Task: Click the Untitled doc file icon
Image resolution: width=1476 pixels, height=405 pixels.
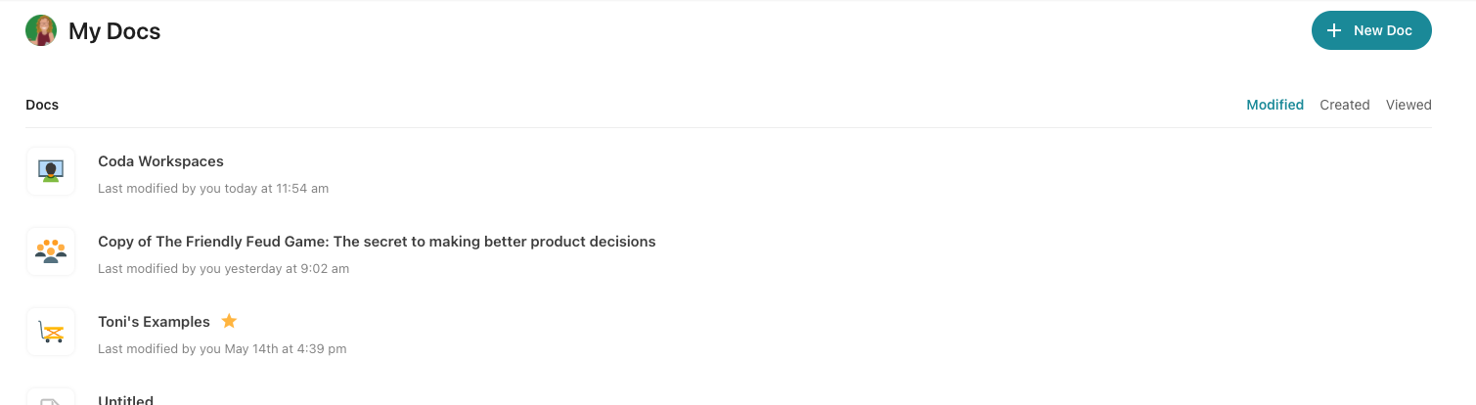Action: coord(51,399)
